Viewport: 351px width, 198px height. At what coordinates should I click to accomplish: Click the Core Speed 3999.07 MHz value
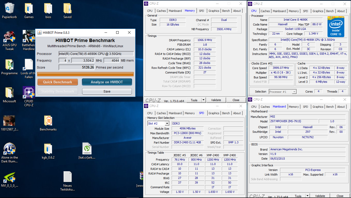281,68
